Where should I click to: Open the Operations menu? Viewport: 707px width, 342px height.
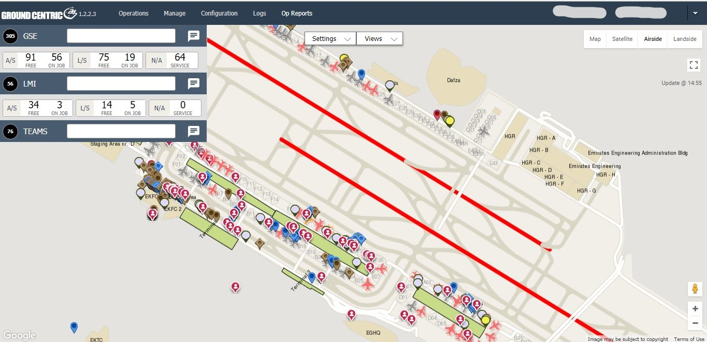(x=134, y=13)
